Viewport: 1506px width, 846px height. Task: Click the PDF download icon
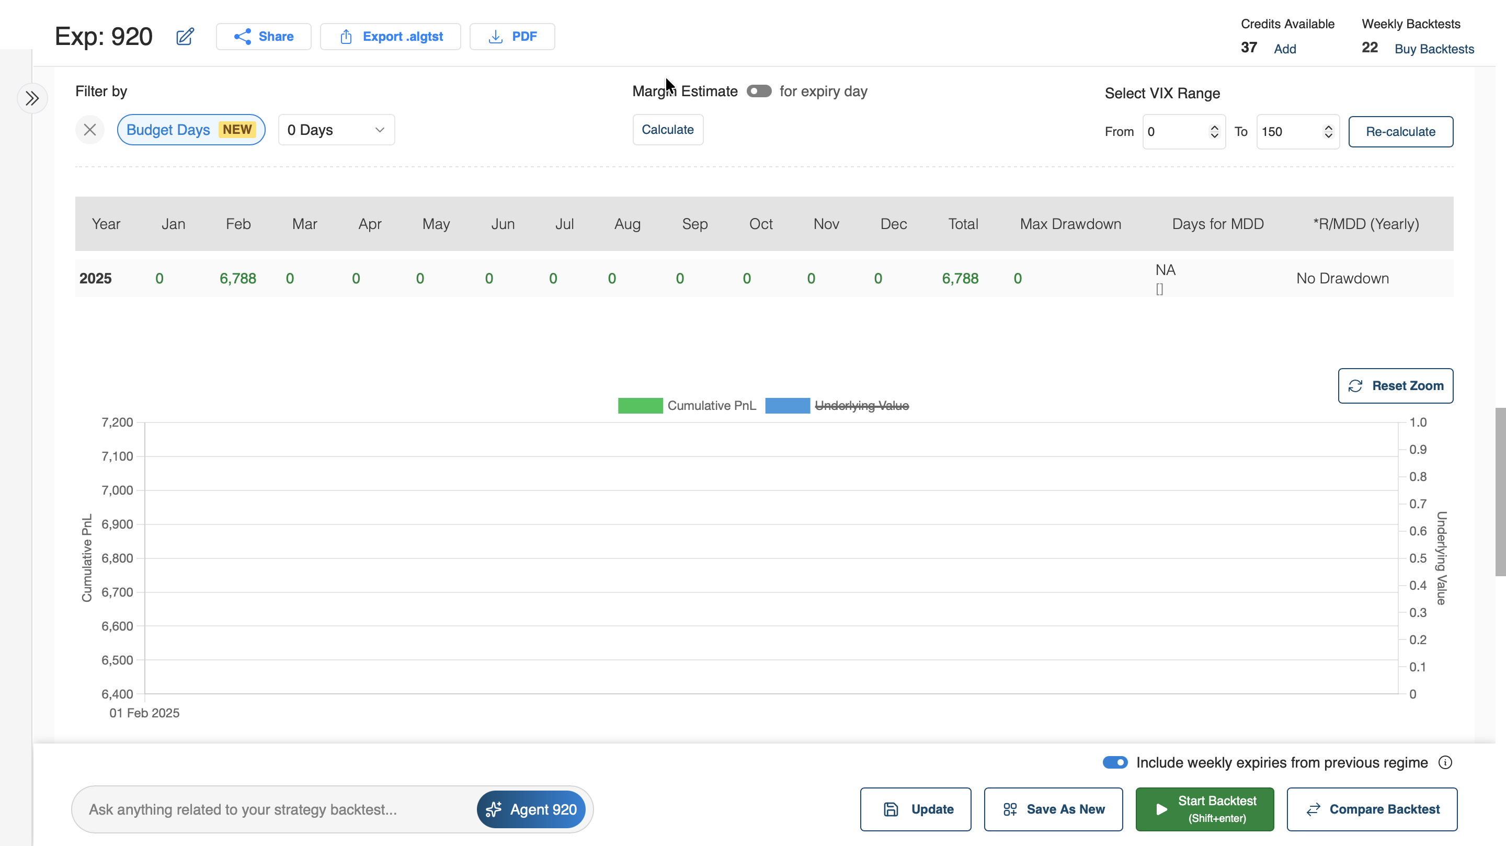[x=495, y=36]
